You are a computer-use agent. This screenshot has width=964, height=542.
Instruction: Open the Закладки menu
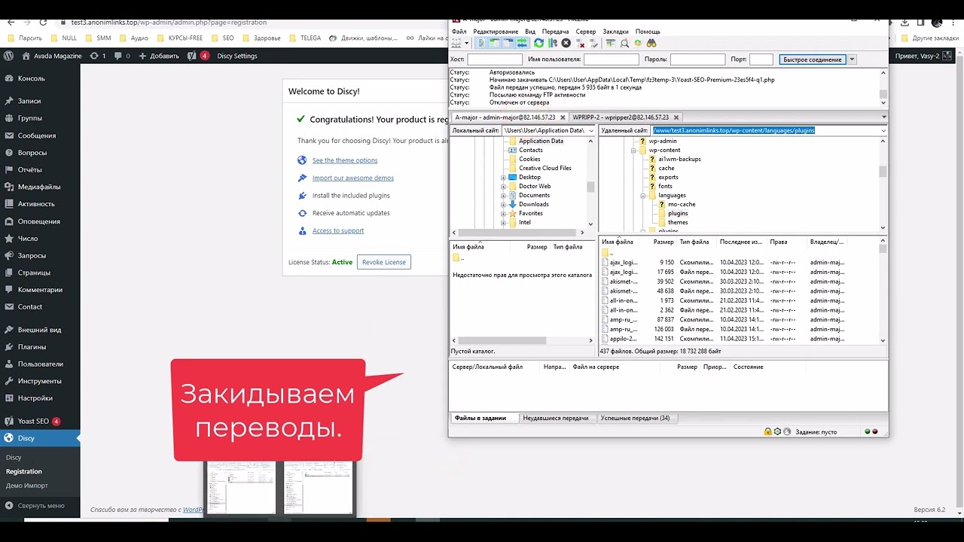(615, 32)
